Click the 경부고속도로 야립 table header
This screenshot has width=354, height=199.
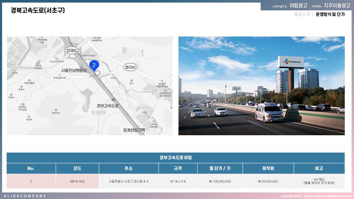coord(176,158)
